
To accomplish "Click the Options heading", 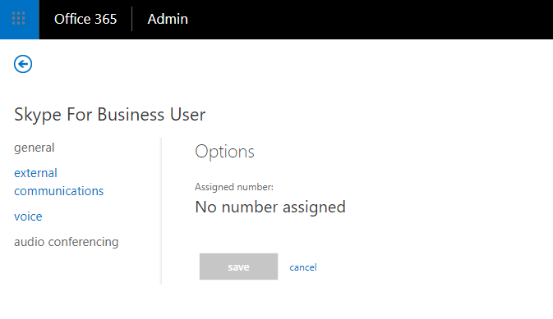I will pyautogui.click(x=224, y=152).
